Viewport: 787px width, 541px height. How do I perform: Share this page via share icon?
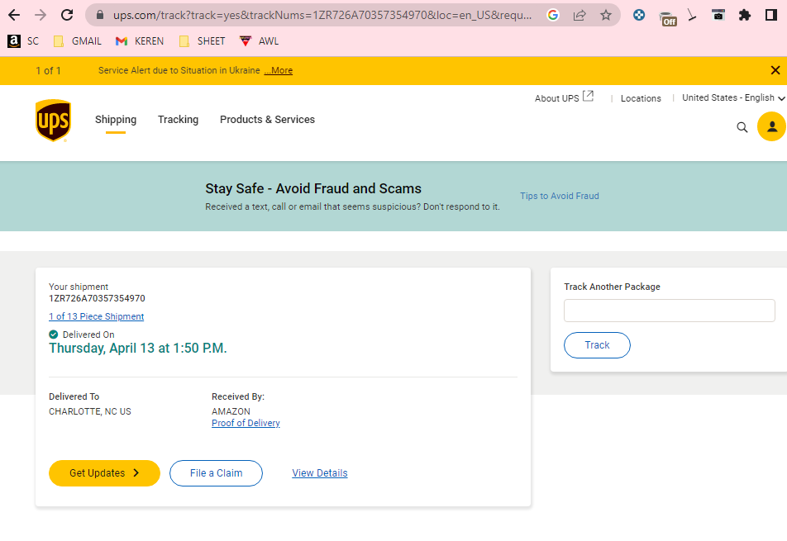[x=580, y=15]
